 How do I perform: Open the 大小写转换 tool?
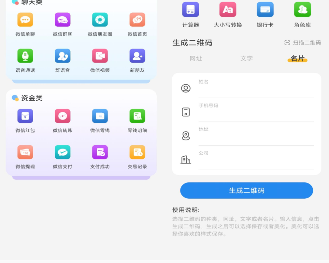pyautogui.click(x=228, y=10)
